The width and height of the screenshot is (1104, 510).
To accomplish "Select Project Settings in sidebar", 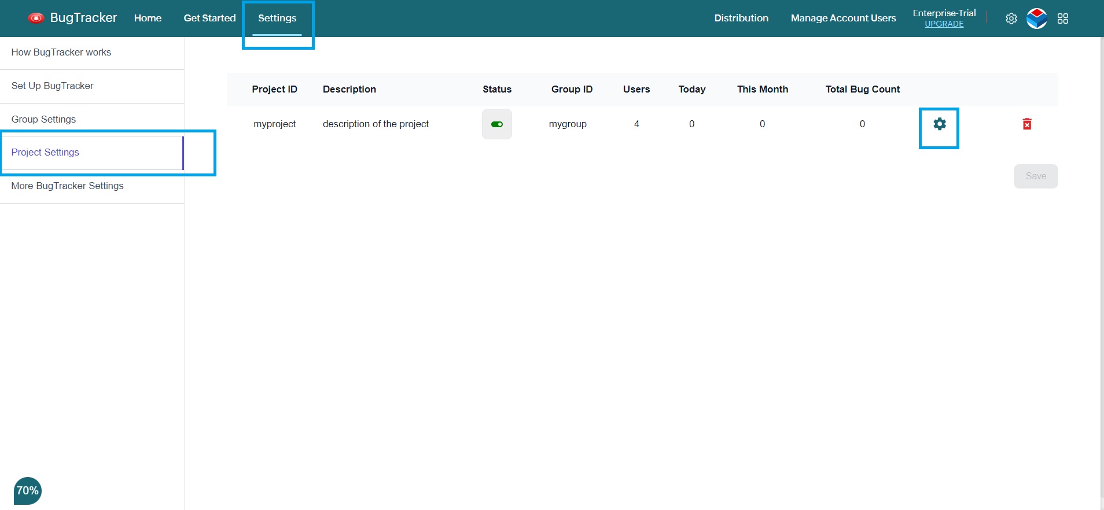I will tap(92, 153).
